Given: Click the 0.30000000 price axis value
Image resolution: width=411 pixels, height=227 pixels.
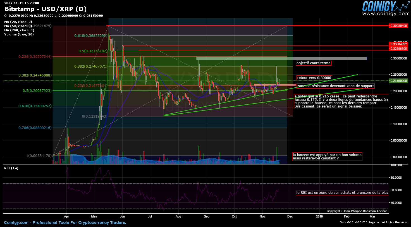Looking at the screenshot, I should [398, 58].
